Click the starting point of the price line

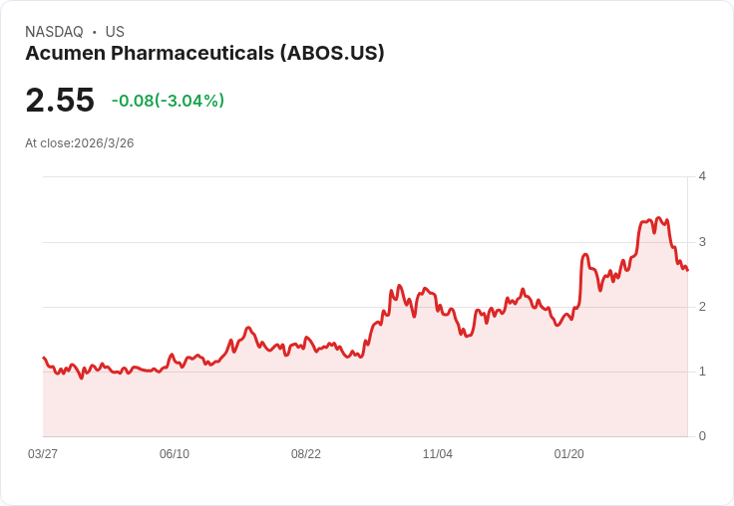pos(44,358)
